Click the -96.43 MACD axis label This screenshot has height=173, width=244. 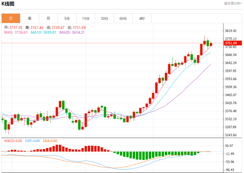point(230,170)
